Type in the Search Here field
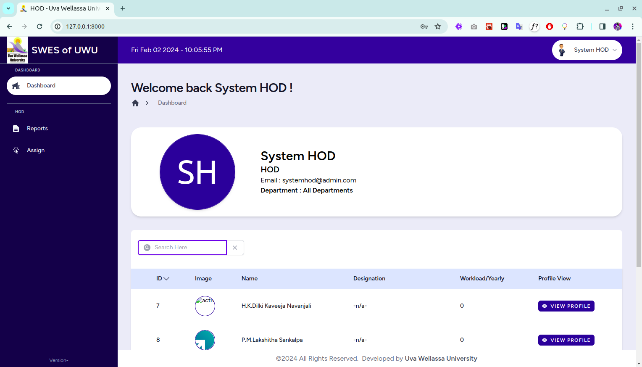The image size is (642, 367). (x=187, y=248)
